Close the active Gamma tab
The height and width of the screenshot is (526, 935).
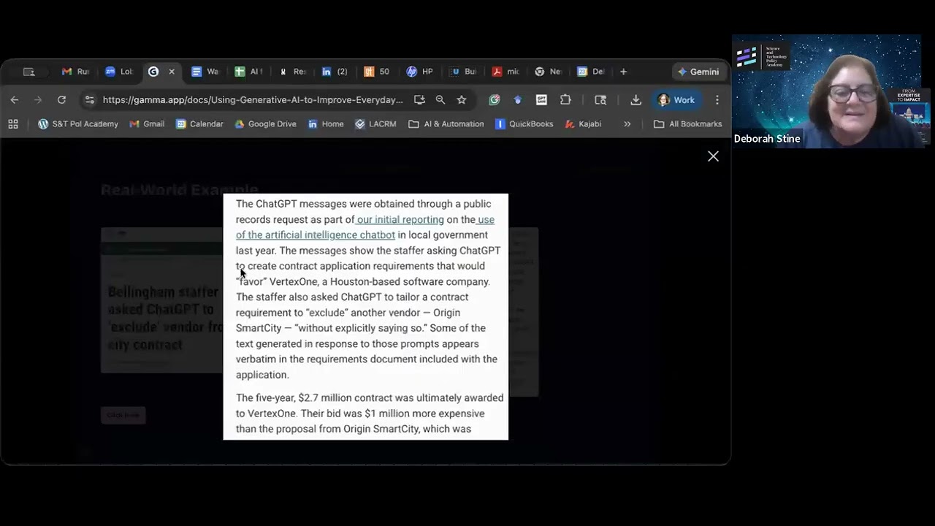[172, 72]
